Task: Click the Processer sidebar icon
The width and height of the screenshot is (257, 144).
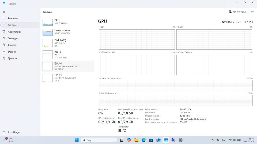Action: tap(4, 18)
